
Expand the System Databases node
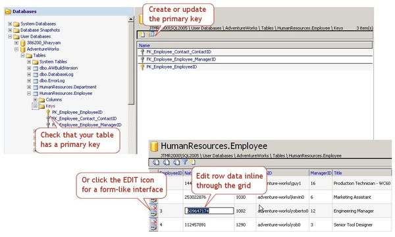tap(10, 24)
